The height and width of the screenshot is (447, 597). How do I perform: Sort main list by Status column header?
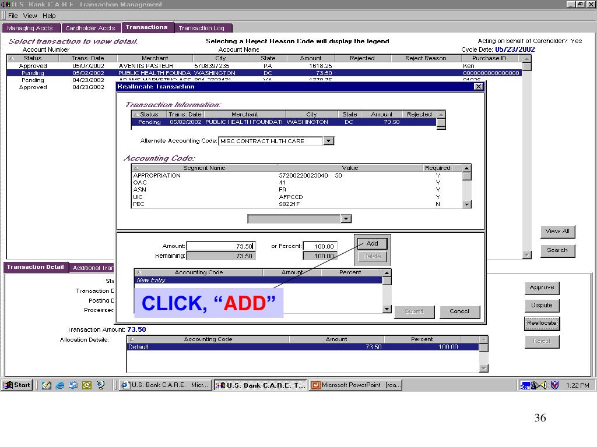point(33,58)
